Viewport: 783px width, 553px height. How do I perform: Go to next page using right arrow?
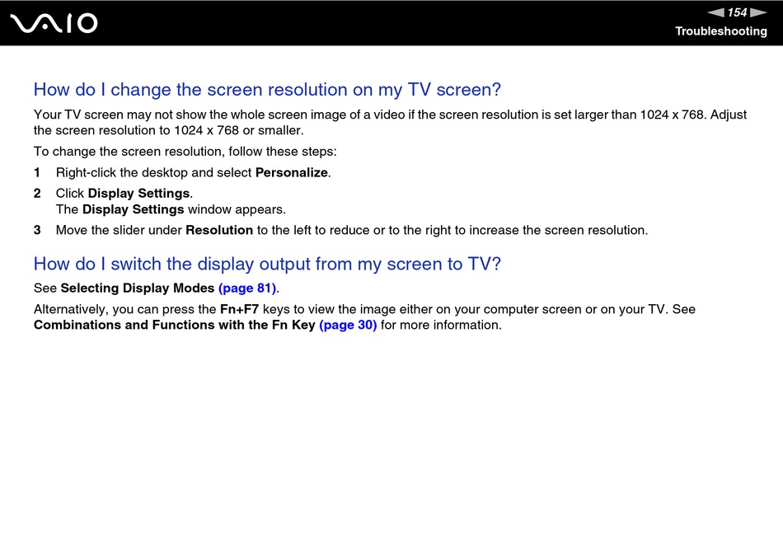click(758, 12)
